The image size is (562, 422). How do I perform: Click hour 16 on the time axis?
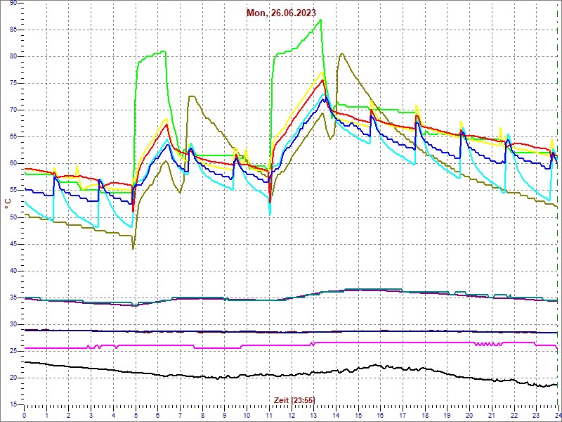(x=380, y=416)
